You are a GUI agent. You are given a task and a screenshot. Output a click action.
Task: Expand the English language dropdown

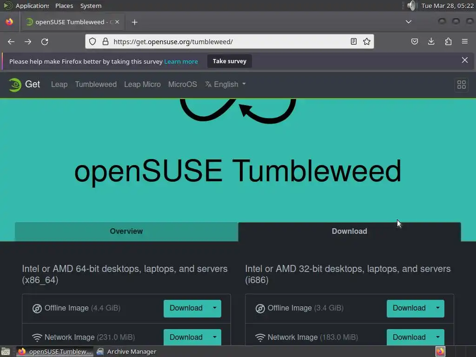225,85
